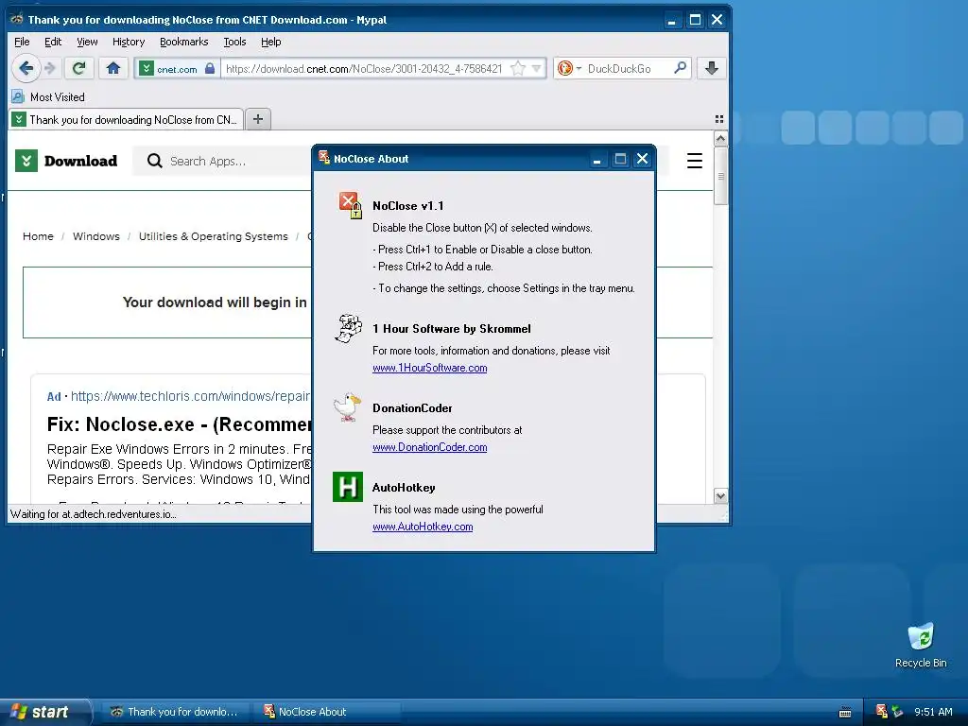Minimize the NoClose About window
Screen dimensions: 968x726
(597, 159)
